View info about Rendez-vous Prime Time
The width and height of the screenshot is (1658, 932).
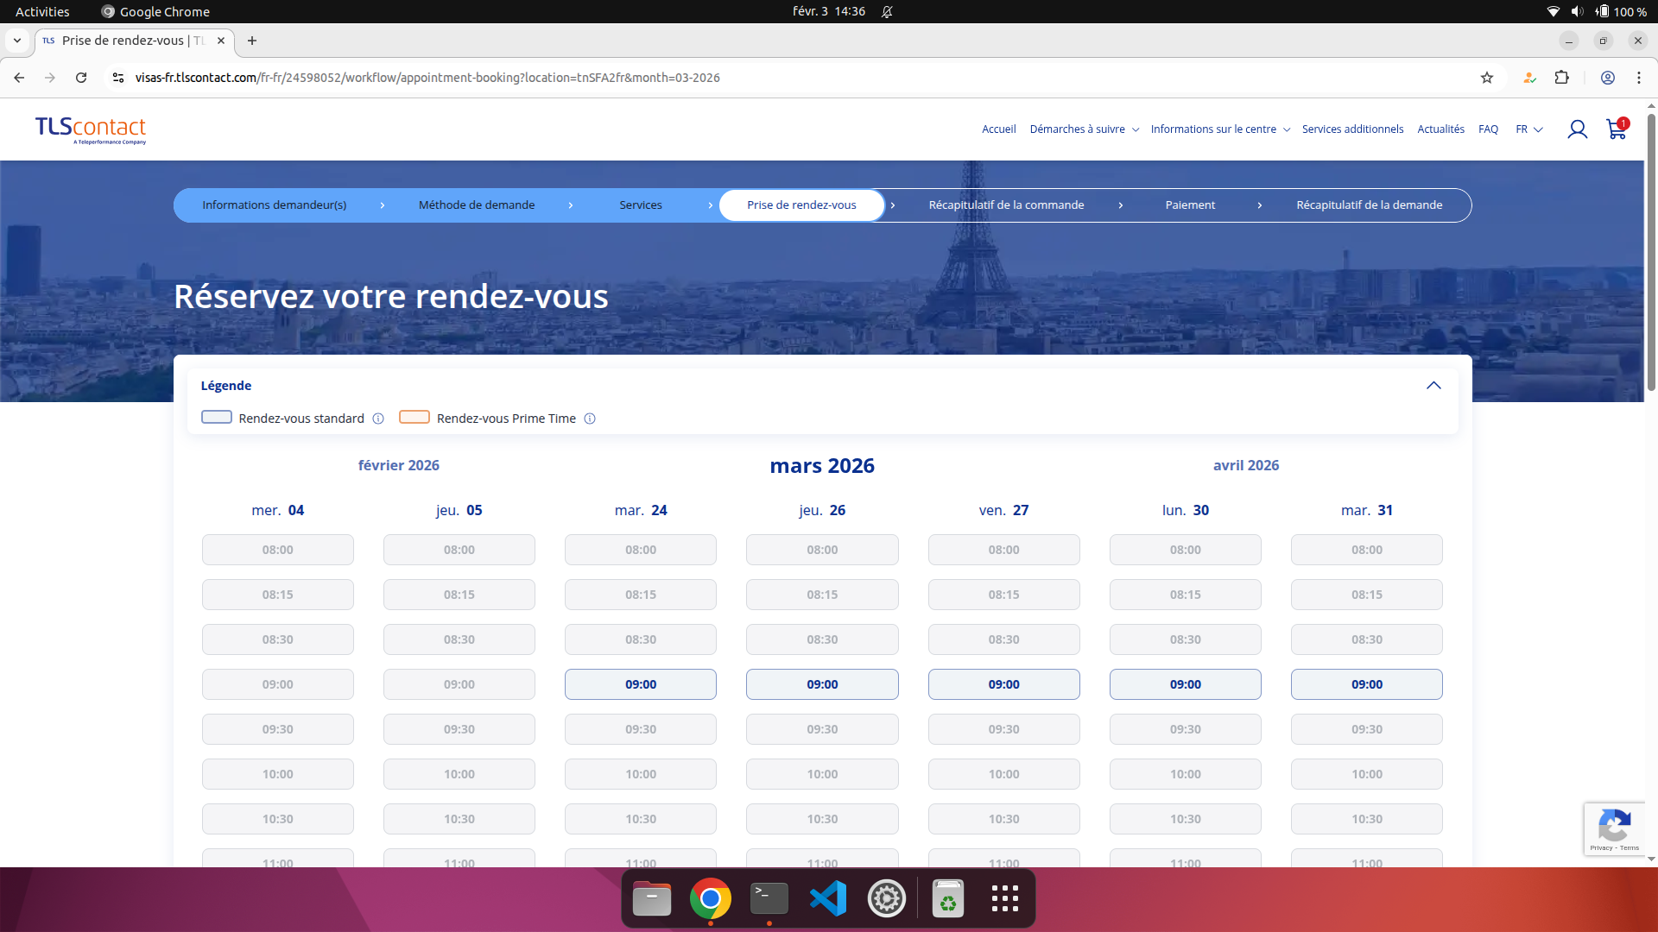(590, 419)
